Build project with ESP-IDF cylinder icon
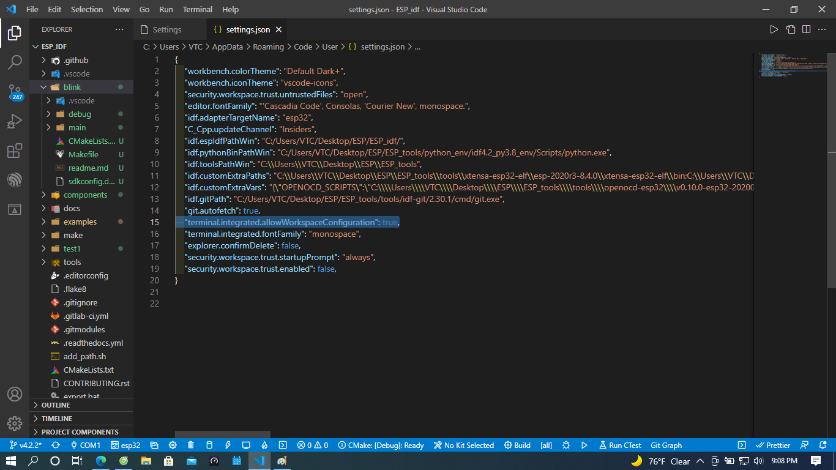Screen dimensions: 836x470 209,445
